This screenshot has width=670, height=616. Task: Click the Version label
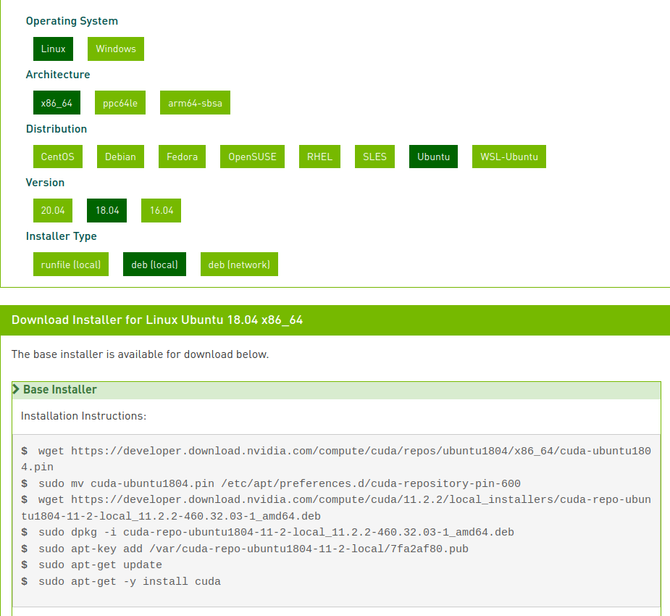46,183
